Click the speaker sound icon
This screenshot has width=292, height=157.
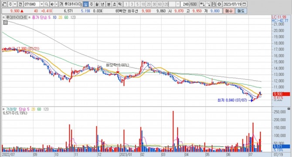tap(52, 4)
